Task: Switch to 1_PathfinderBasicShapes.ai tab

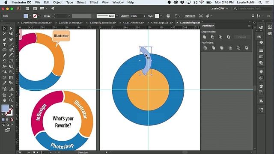Action: [x=36, y=23]
